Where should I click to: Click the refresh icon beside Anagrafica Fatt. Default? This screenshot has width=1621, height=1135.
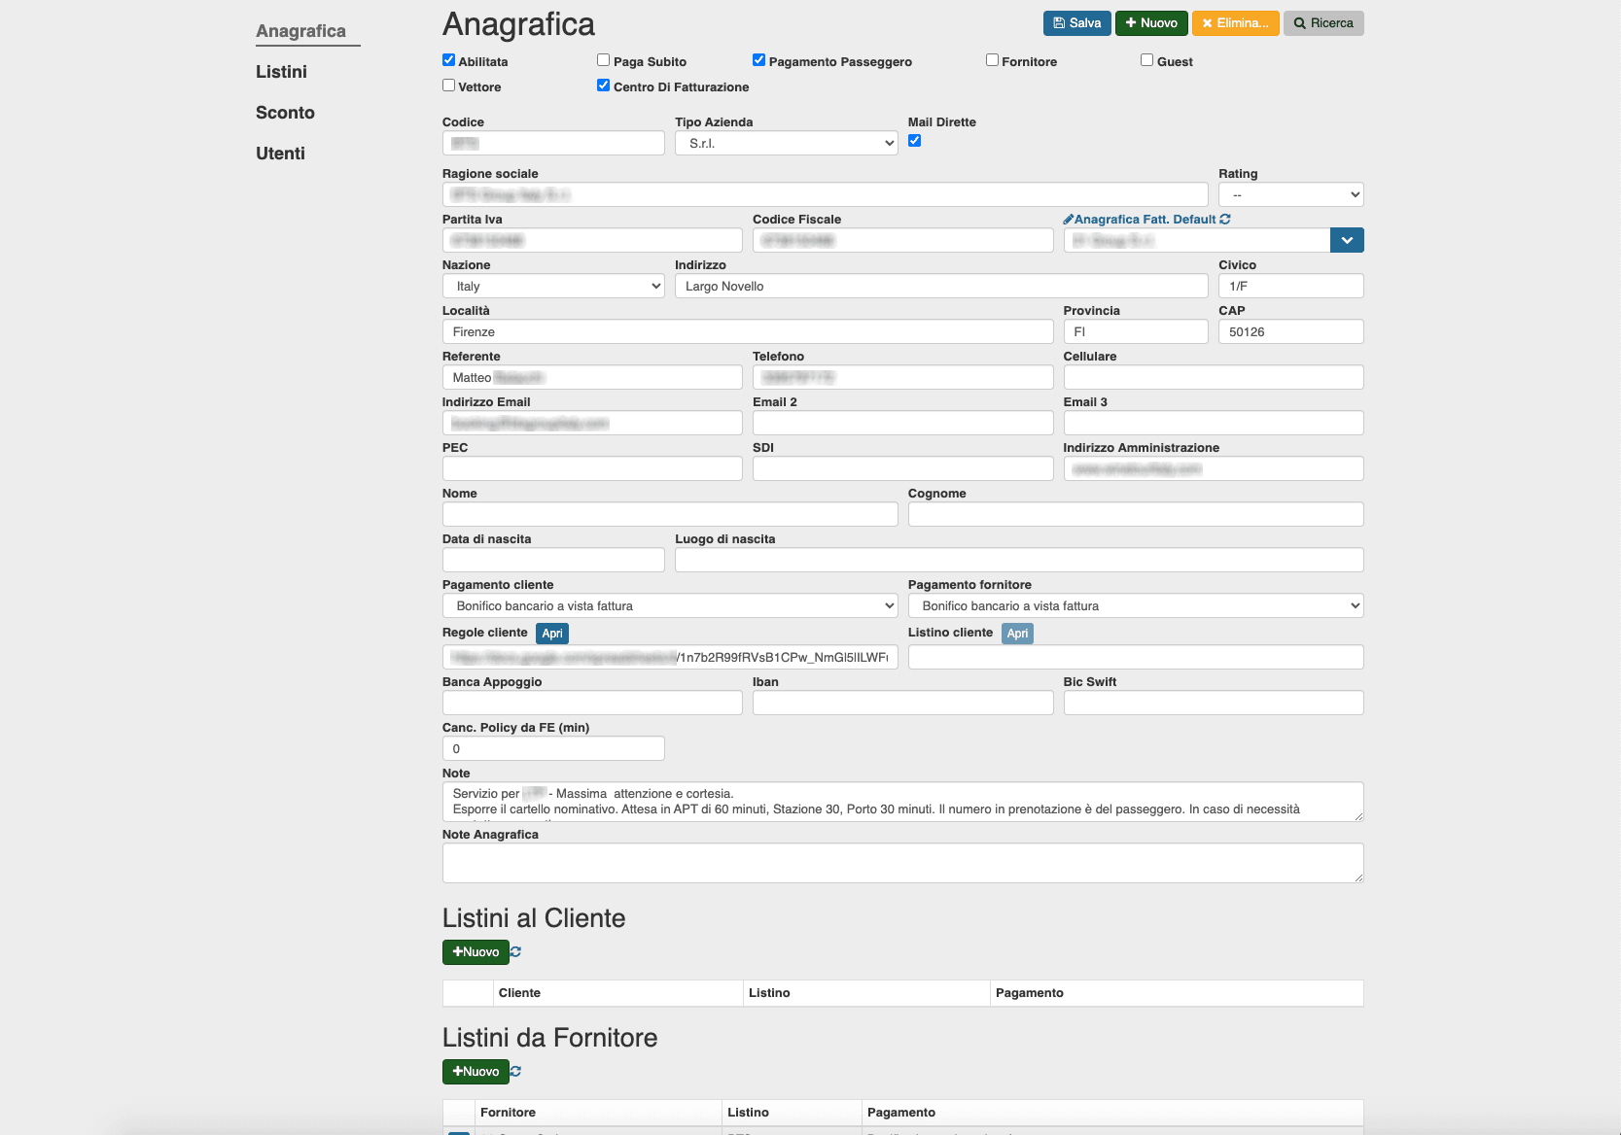tap(1225, 220)
